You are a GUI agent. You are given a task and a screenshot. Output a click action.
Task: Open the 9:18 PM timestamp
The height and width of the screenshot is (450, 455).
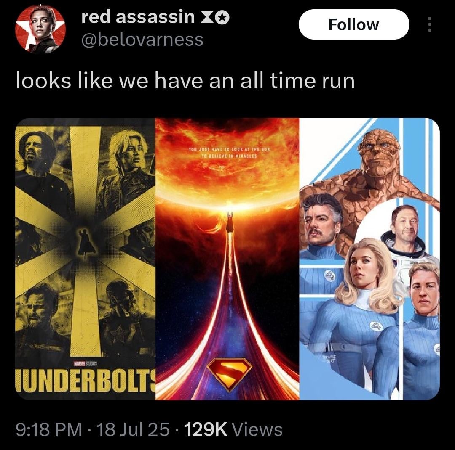49,429
